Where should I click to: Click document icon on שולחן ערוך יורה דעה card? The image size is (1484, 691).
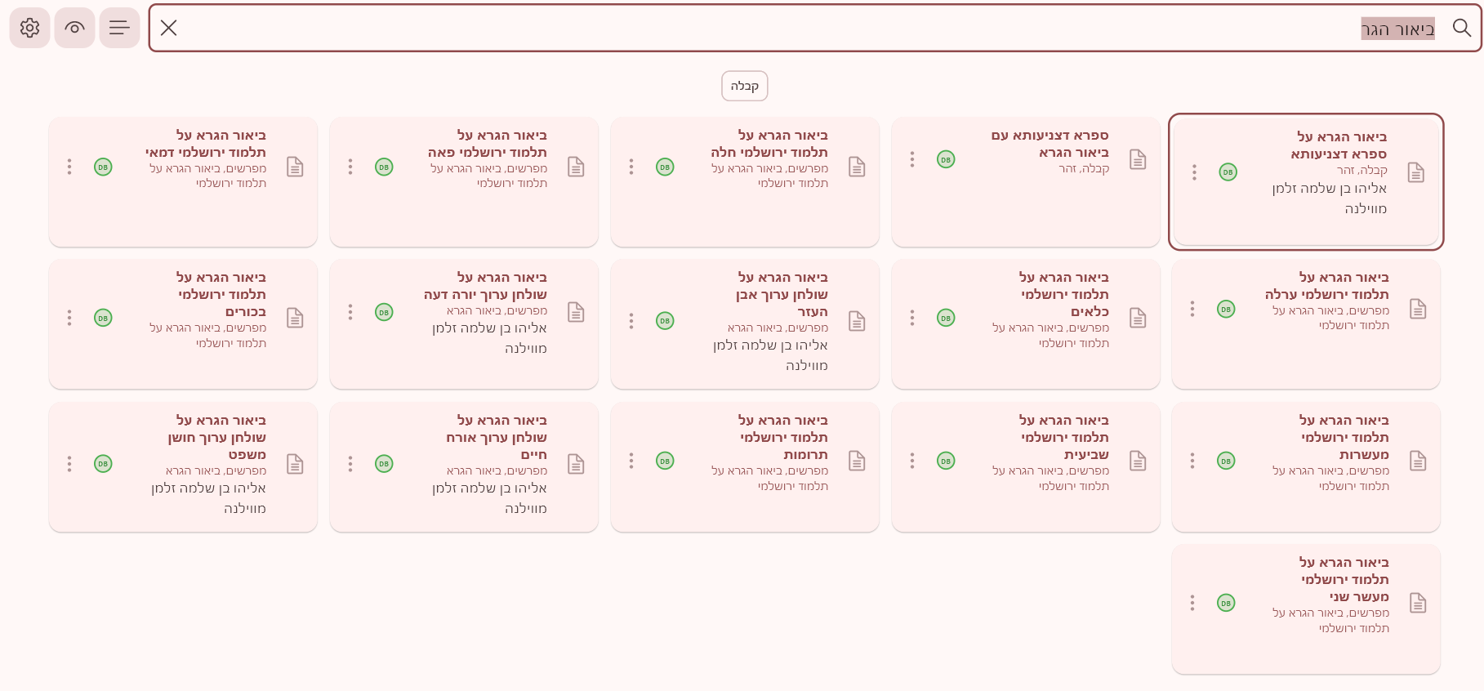pyautogui.click(x=576, y=312)
